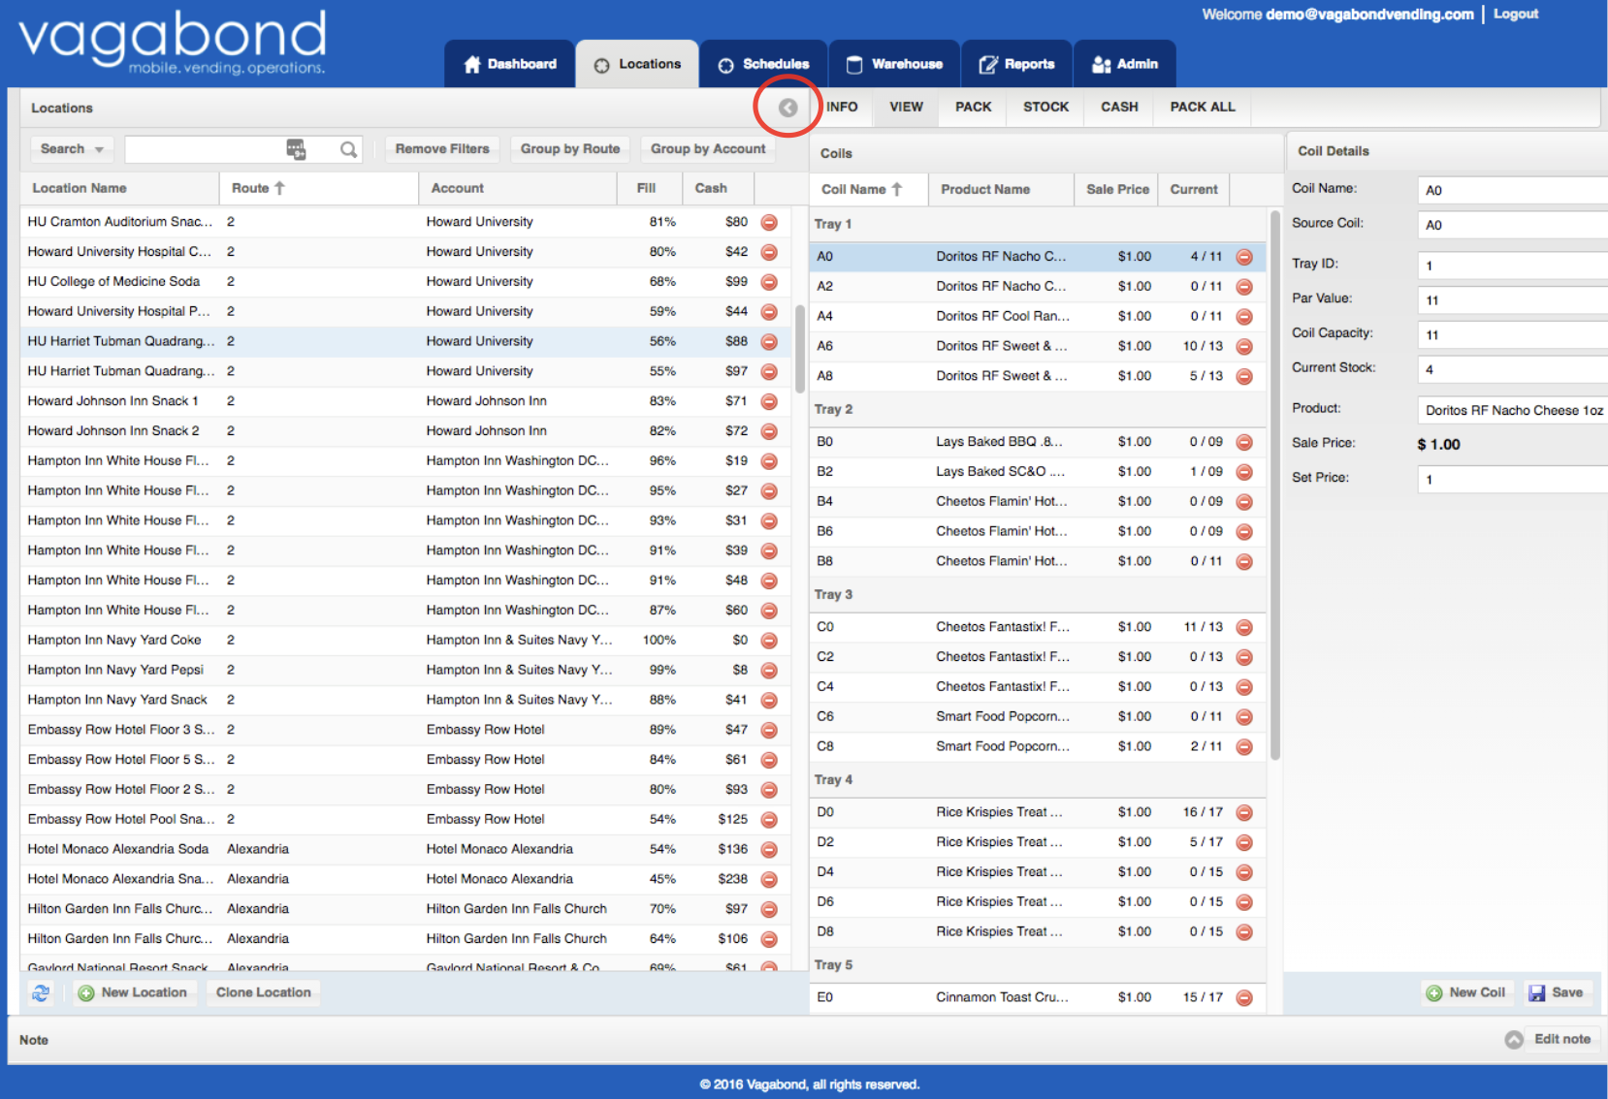The height and width of the screenshot is (1099, 1608).
Task: Open the Warehouse tab
Action: (894, 64)
